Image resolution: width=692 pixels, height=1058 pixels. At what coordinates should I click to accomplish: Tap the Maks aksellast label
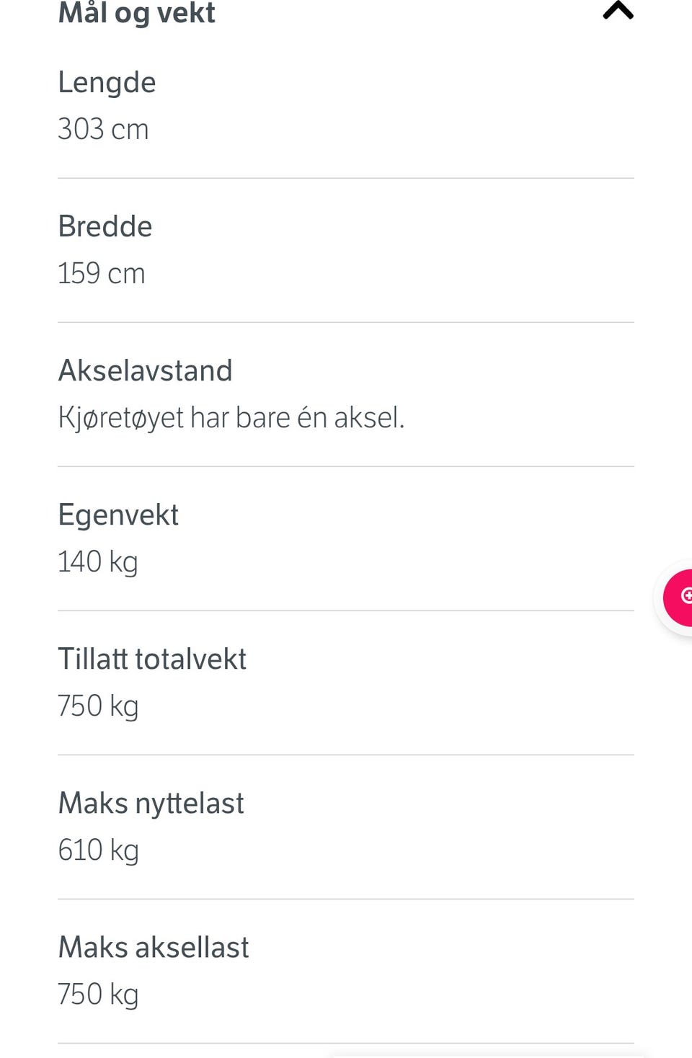pyautogui.click(x=154, y=947)
